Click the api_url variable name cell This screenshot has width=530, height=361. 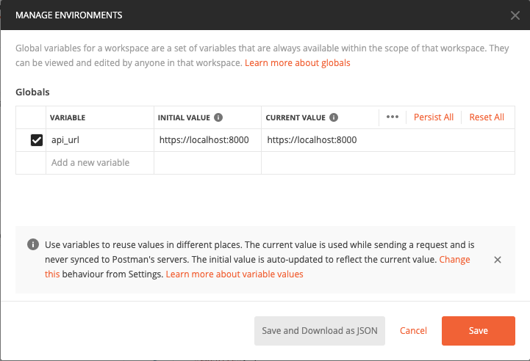point(100,140)
